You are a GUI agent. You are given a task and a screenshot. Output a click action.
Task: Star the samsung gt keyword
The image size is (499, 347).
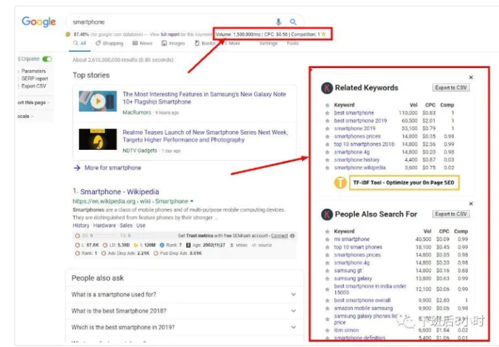click(x=327, y=271)
